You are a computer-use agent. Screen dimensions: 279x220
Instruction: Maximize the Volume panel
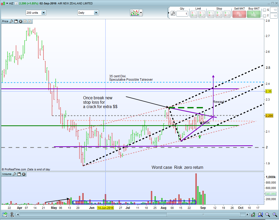[19, 174]
